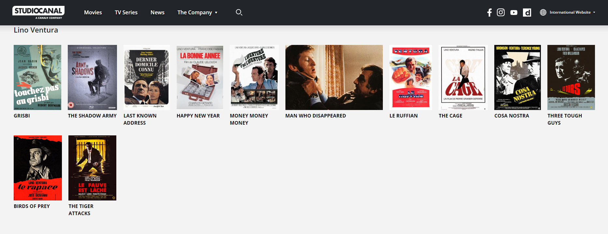Go to the News section
This screenshot has height=234, width=608.
pyautogui.click(x=157, y=12)
